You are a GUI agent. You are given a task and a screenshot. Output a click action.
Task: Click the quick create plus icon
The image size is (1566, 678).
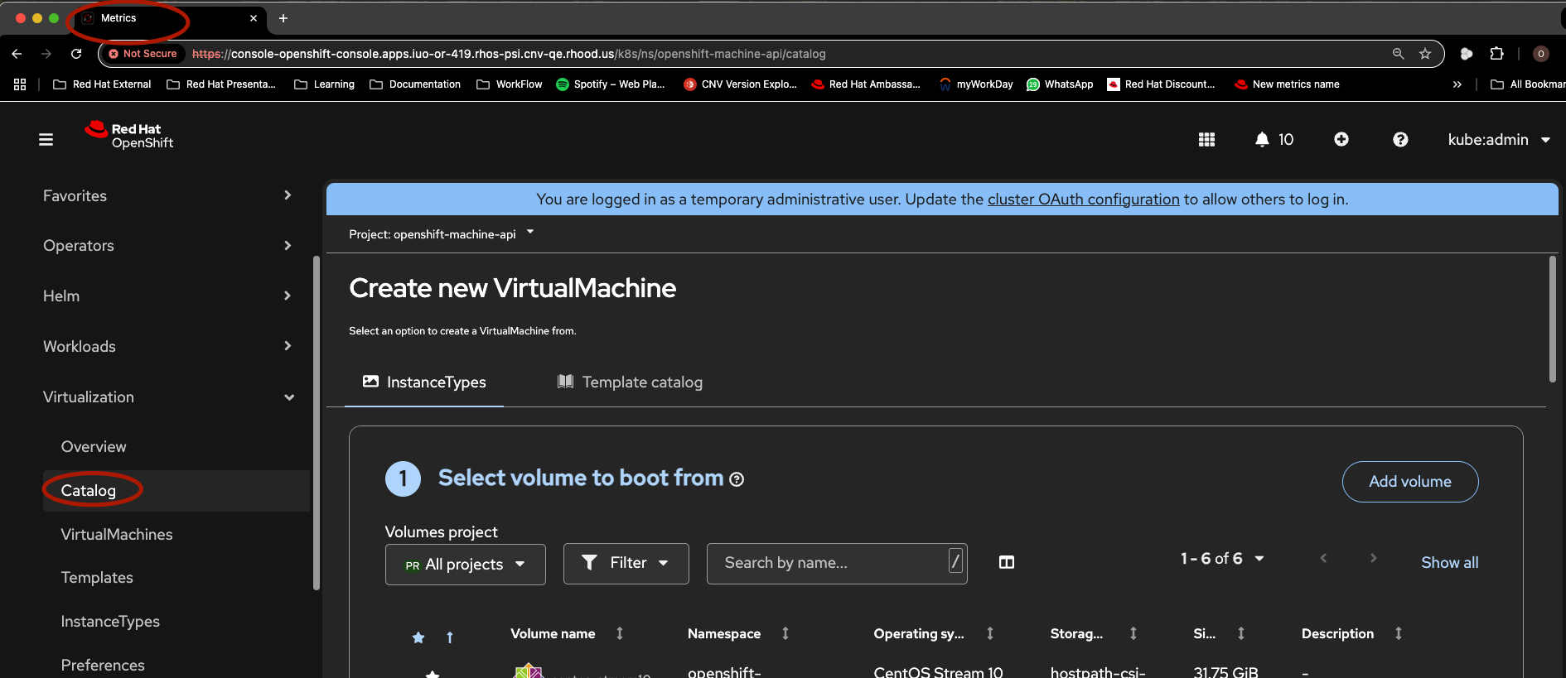[x=1341, y=140]
